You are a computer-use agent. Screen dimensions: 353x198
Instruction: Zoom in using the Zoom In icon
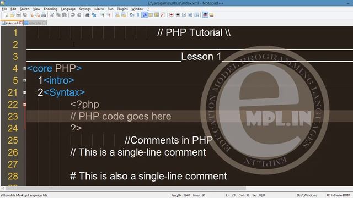[x=103, y=15]
